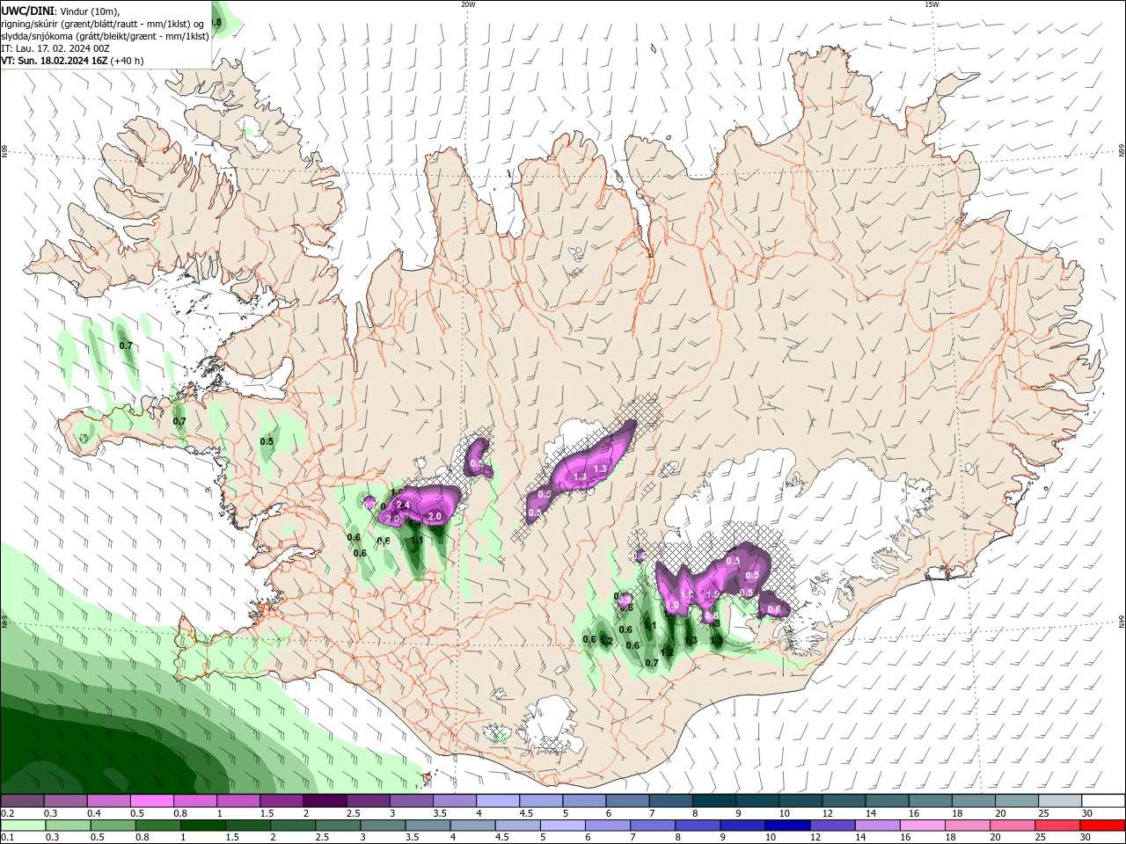Pick the violet lower-row swatch above label 12

833,826
